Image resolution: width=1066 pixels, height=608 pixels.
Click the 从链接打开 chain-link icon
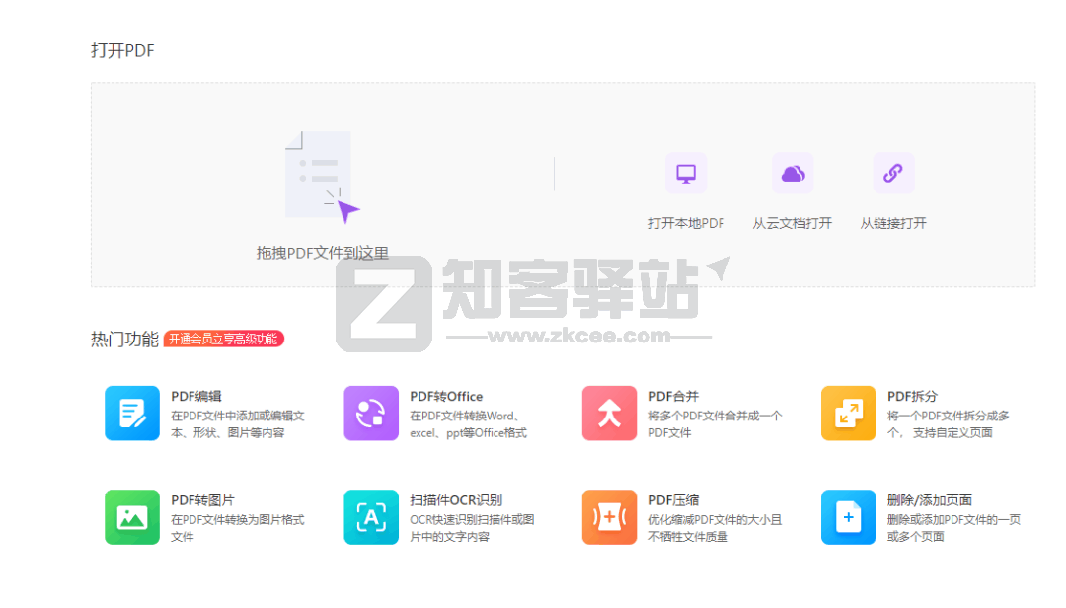tap(892, 173)
